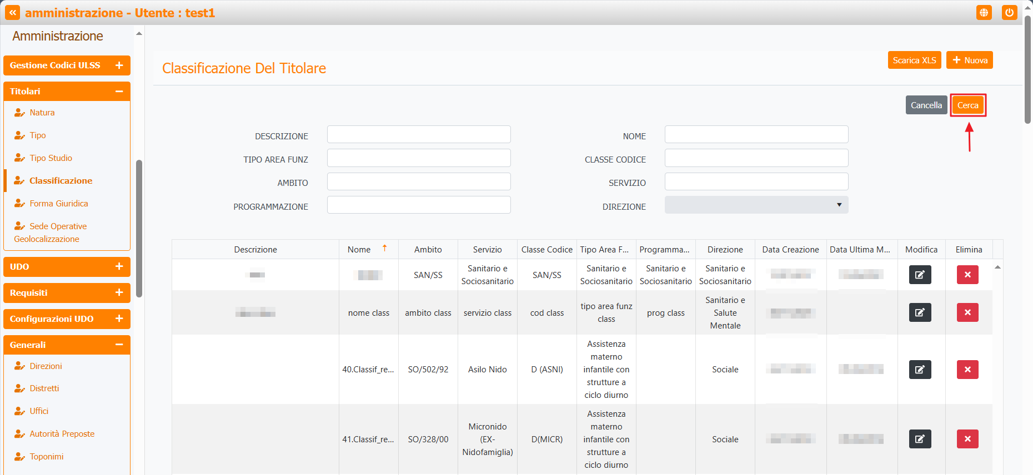This screenshot has width=1033, height=475.
Task: Collapse sidebar with double-chevron icon
Action: click(x=12, y=13)
